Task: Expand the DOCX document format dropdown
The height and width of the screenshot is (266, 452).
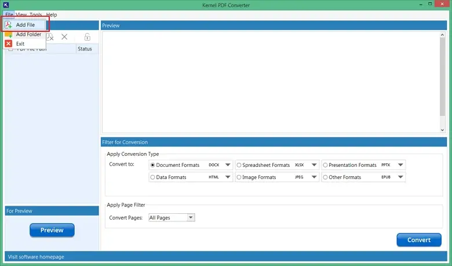Action: [x=228, y=165]
